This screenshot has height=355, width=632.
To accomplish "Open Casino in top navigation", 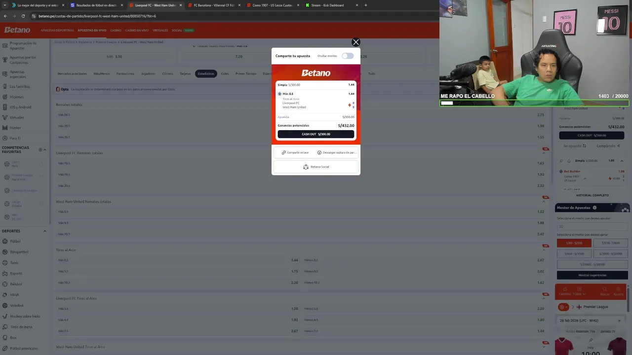I will [x=116, y=30].
